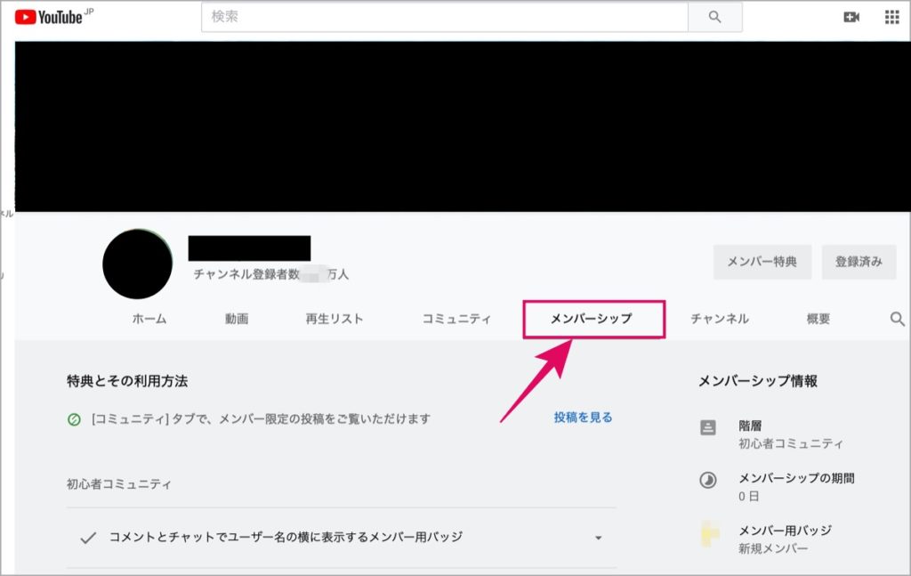The height and width of the screenshot is (576, 911).
Task: Open the YouTube apps grid icon
Action: point(891,17)
